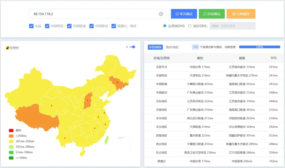Clear the IP address input field
This screenshot has width=285, height=168.
[x=161, y=14]
